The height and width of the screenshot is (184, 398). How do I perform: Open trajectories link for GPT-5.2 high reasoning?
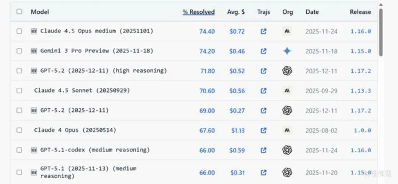pos(263,71)
